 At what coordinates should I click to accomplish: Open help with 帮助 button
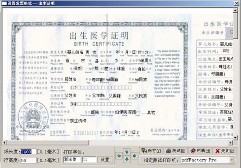[200, 151]
